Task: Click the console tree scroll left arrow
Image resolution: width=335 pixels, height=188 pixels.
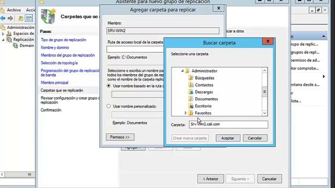Action: tap(2, 174)
